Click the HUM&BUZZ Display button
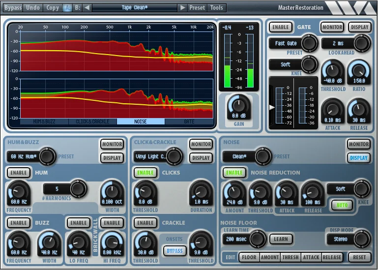 (x=112, y=158)
